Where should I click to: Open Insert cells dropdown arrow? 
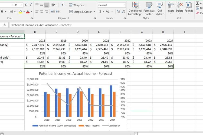point(171,14)
